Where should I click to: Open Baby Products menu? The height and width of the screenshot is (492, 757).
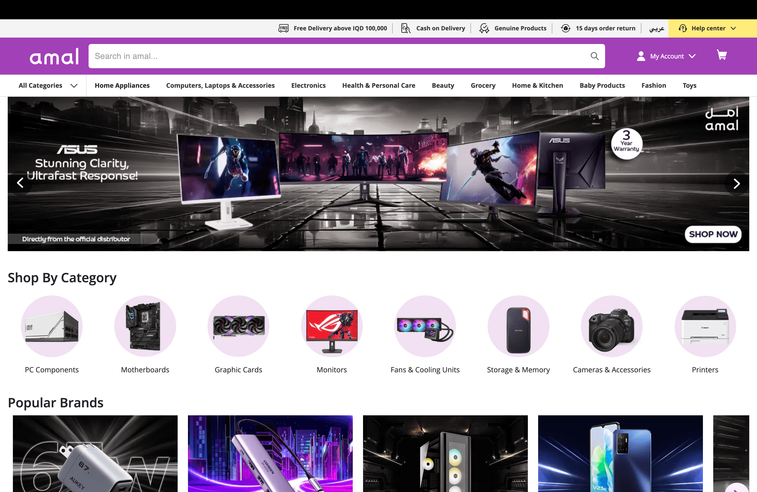(x=603, y=85)
